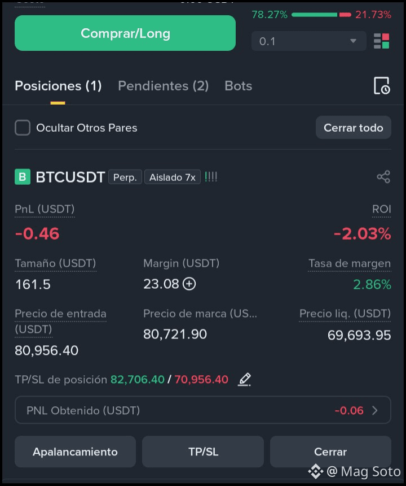Open the order history clock icon

coord(382,86)
